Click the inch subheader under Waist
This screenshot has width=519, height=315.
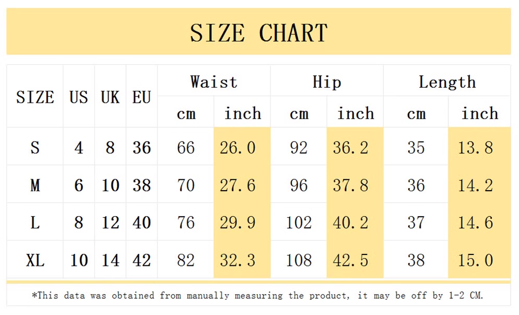[242, 113]
